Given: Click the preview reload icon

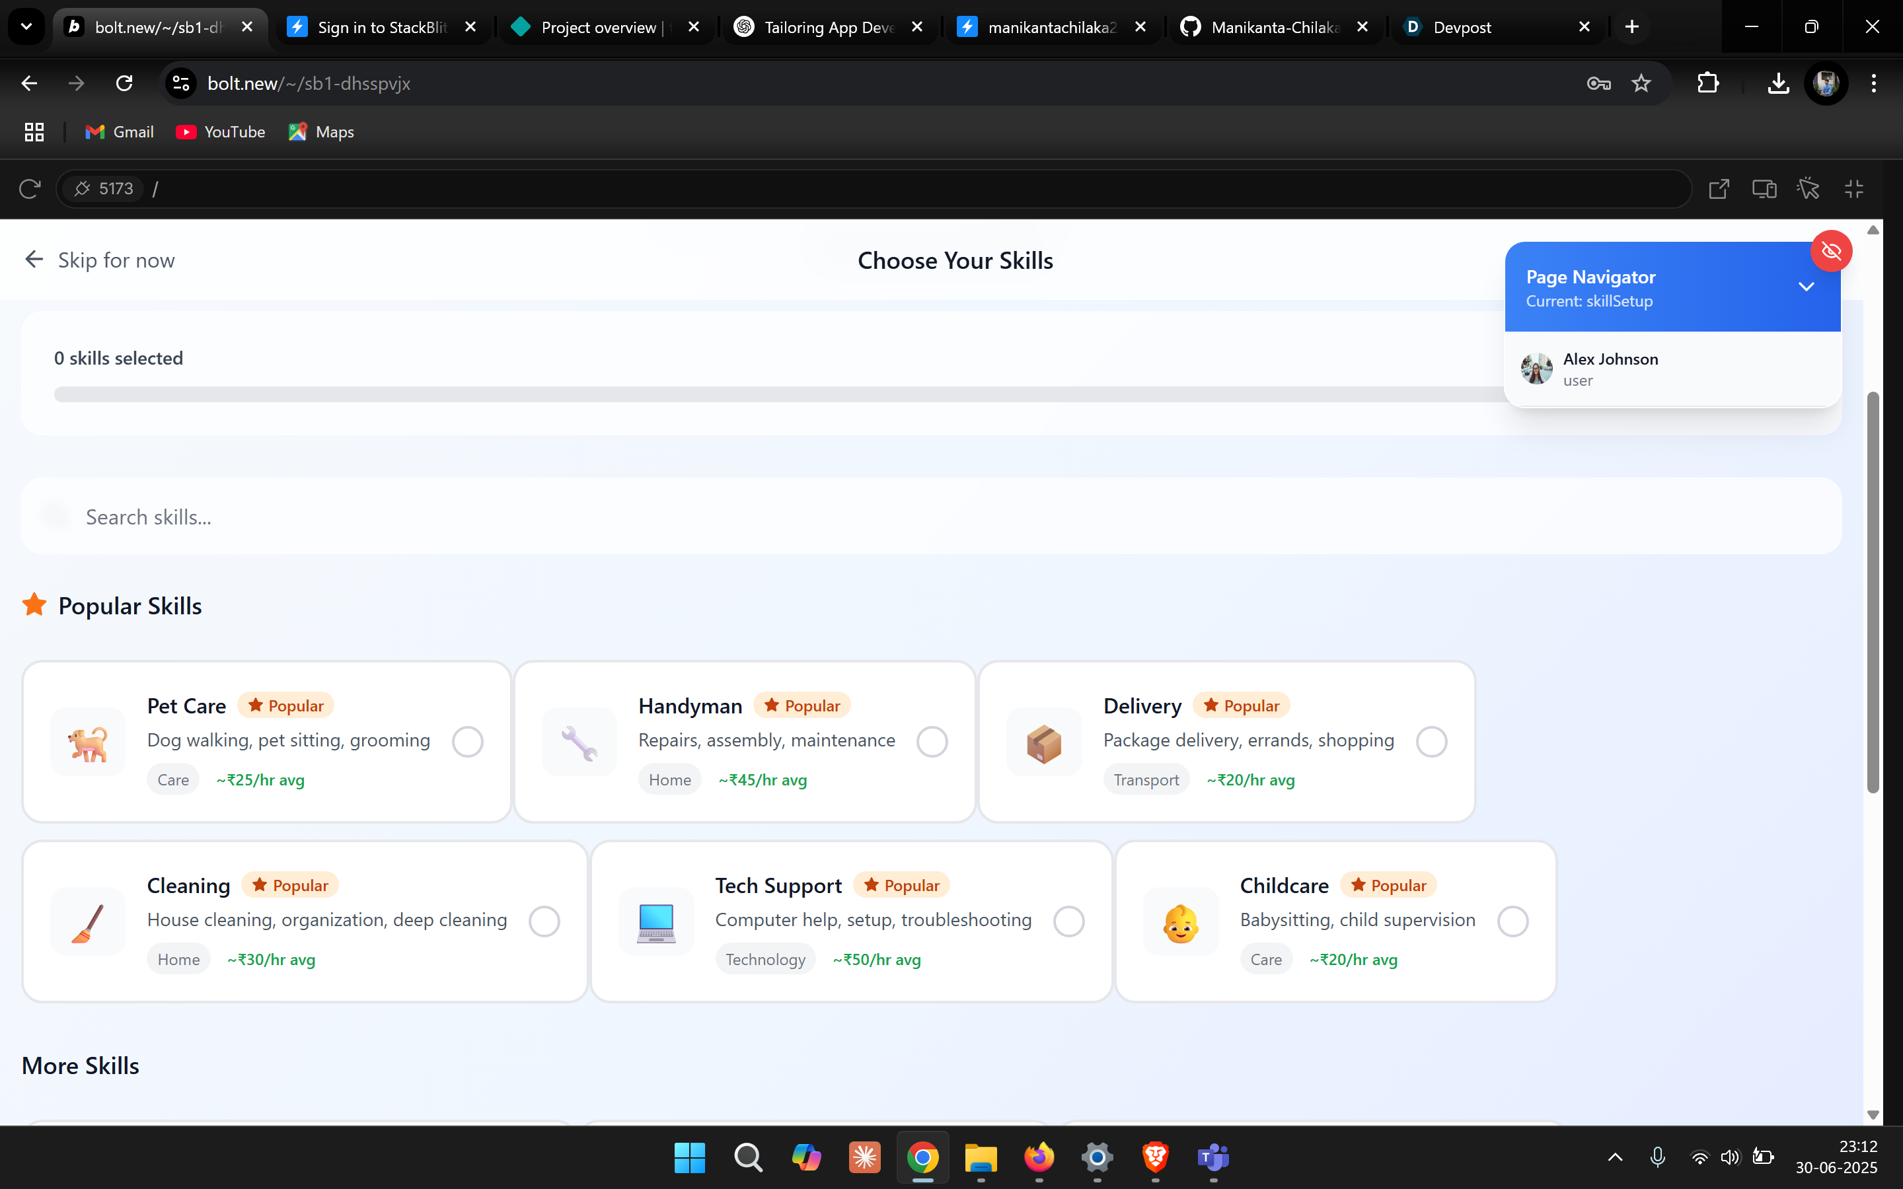Looking at the screenshot, I should [29, 189].
